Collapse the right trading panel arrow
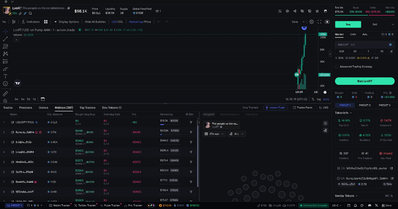398x209 pixels. 330,54
